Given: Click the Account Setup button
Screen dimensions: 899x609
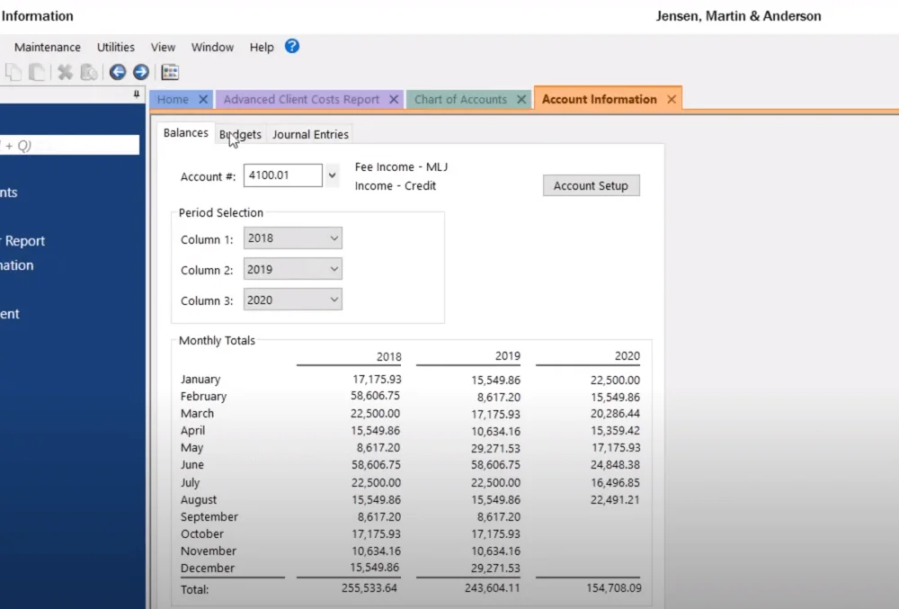Looking at the screenshot, I should pos(592,186).
